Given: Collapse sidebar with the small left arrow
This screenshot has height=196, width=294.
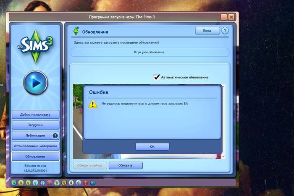Looking at the screenshot, I should coord(65,157).
